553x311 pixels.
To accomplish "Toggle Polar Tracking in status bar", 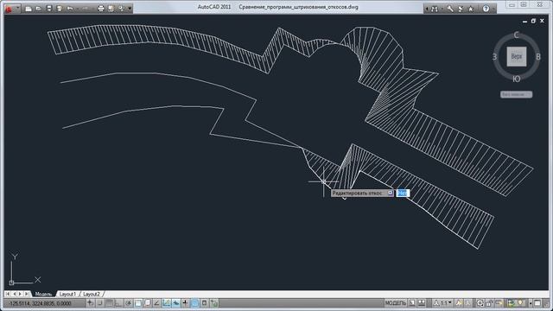I will coord(129,303).
